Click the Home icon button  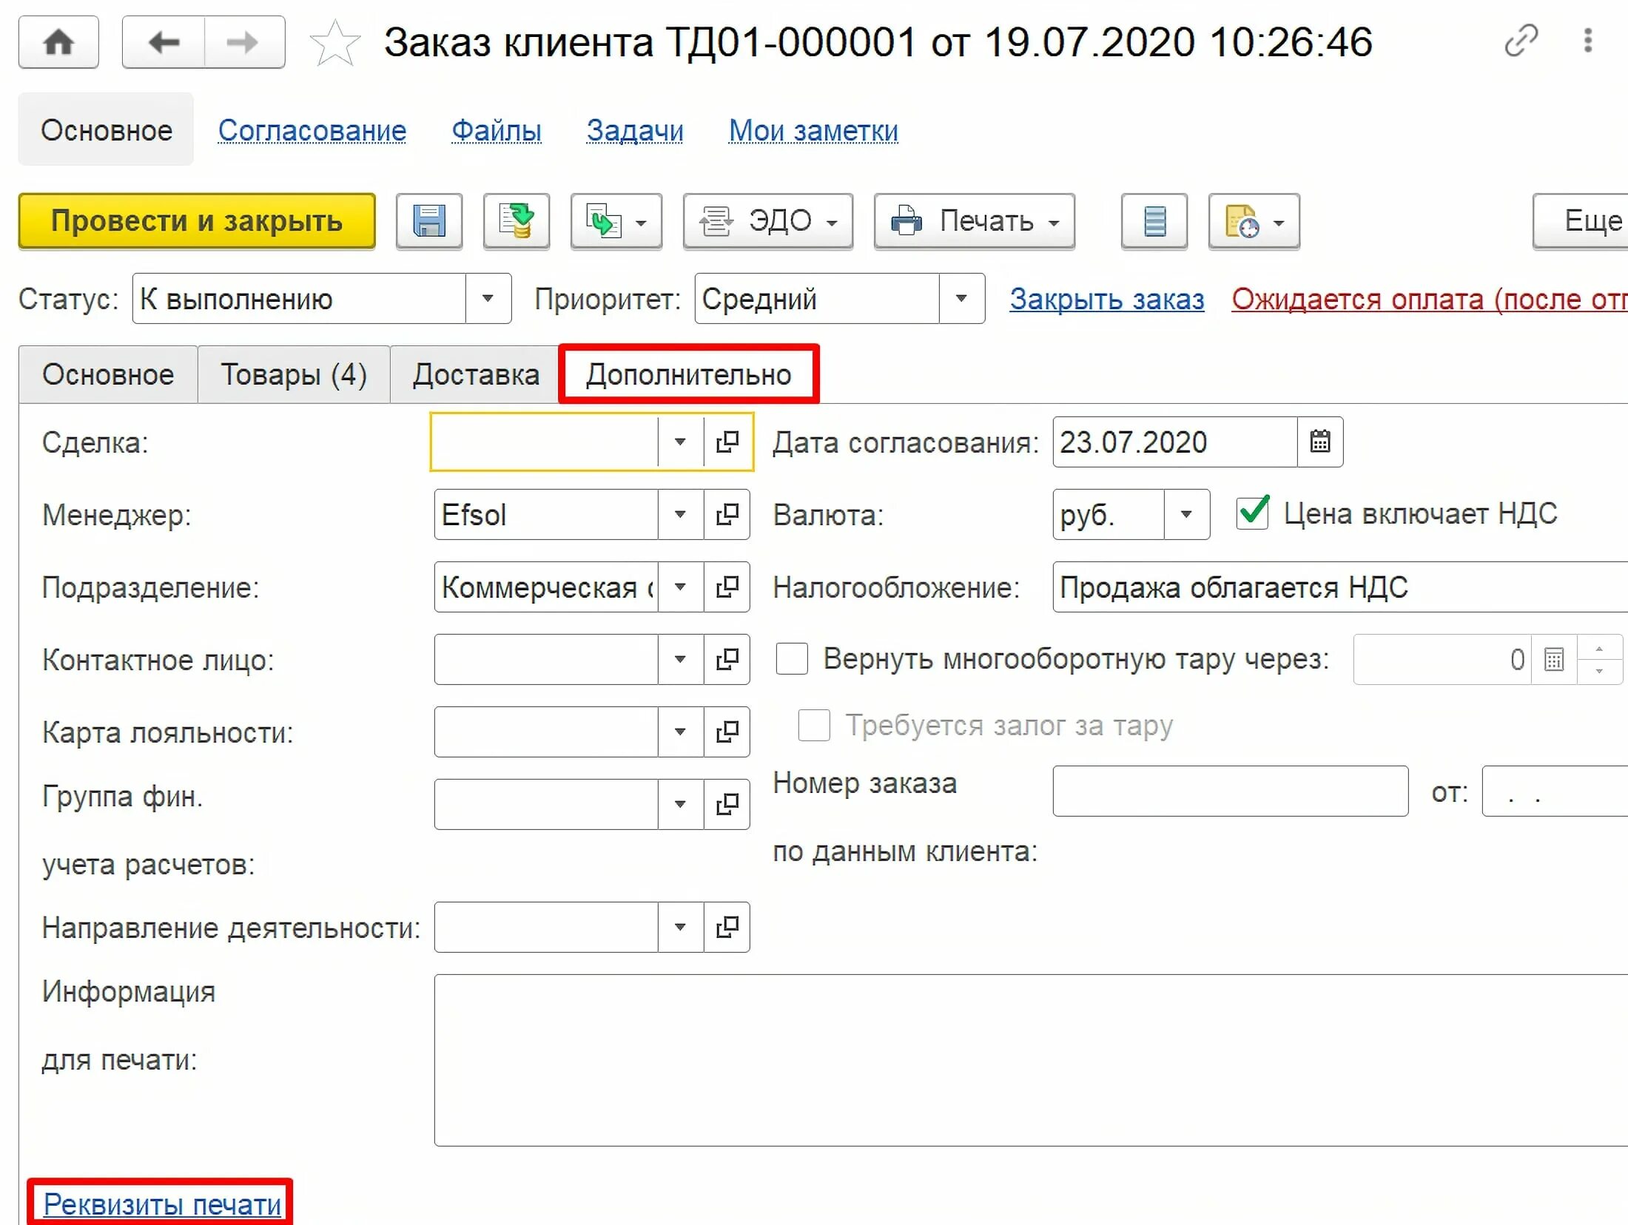tap(58, 42)
